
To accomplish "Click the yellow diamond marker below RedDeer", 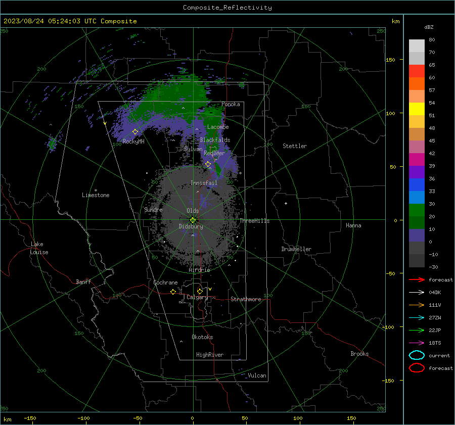I will (208, 164).
